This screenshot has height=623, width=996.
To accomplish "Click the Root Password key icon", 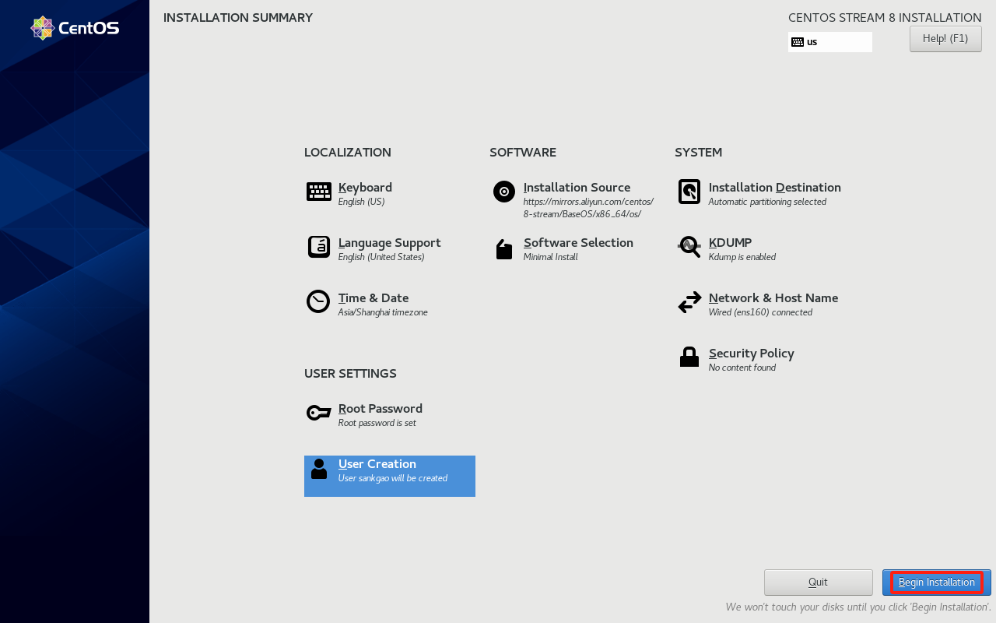I will coord(318,413).
